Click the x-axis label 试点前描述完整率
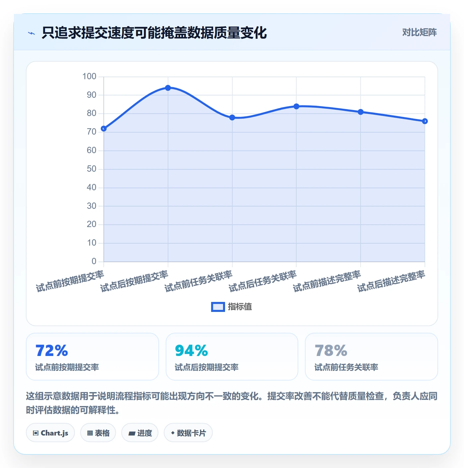 pyautogui.click(x=327, y=281)
